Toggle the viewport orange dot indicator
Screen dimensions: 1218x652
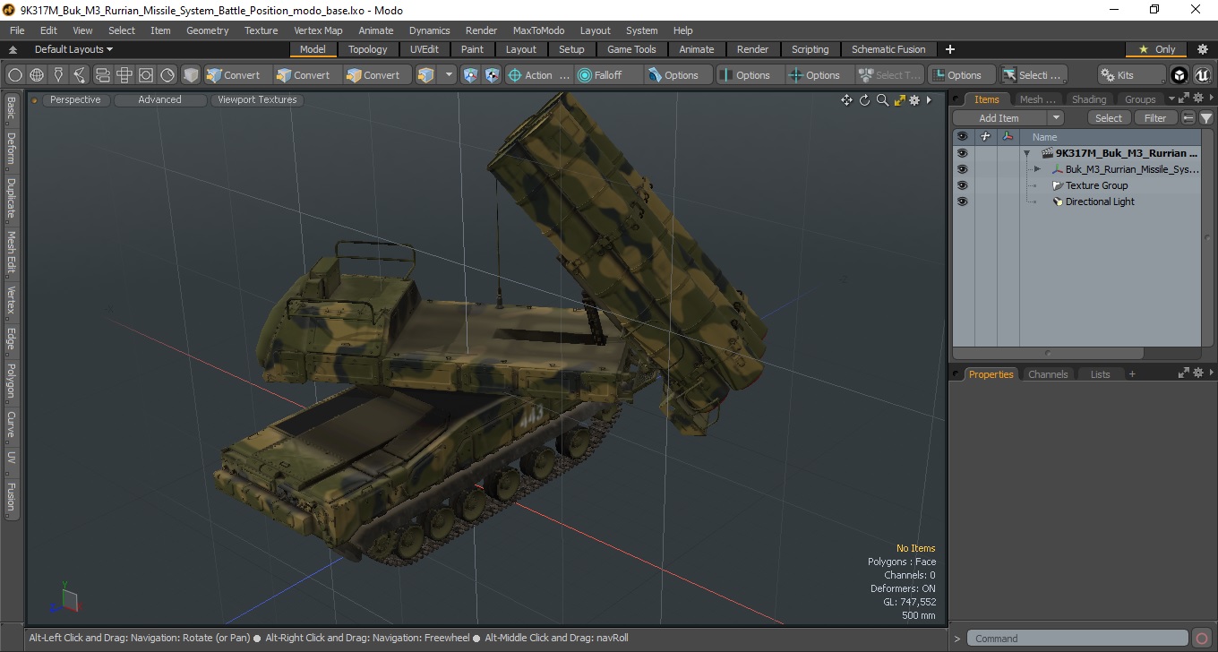point(35,100)
